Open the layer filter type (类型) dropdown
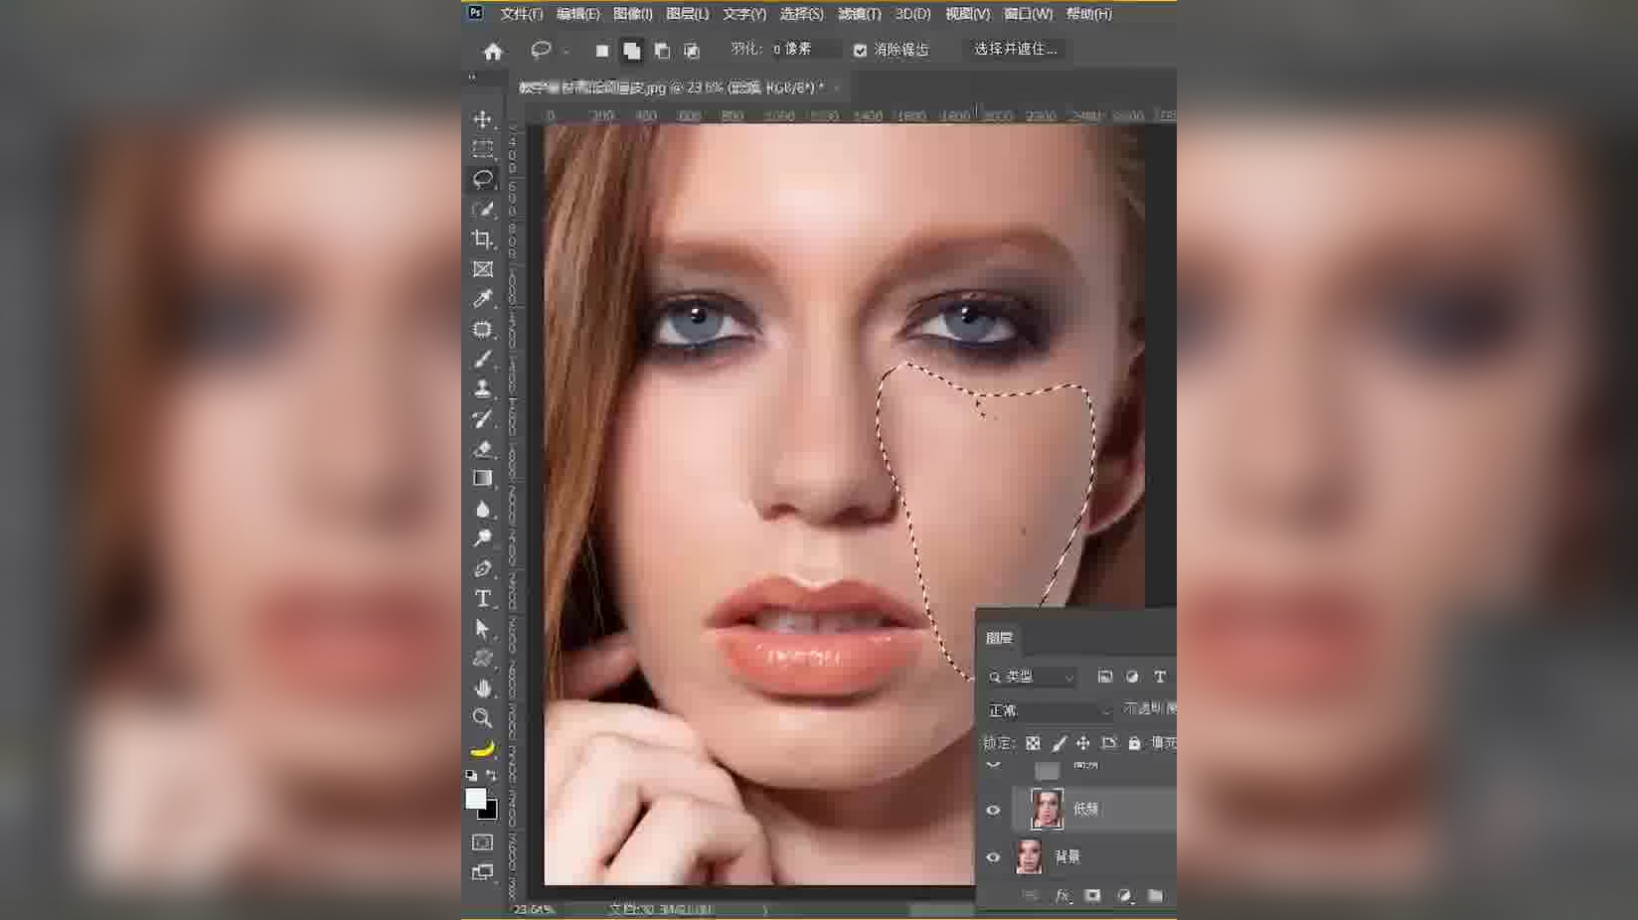The image size is (1638, 920). [x=1032, y=677]
